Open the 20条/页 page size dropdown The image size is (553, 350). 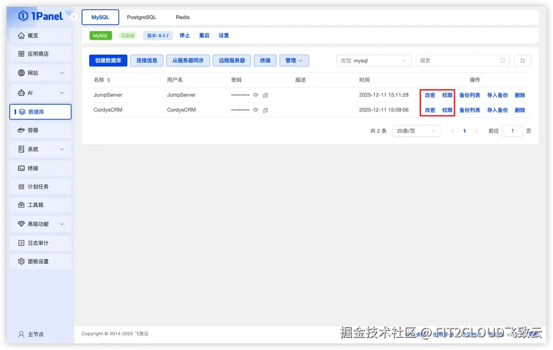(x=416, y=131)
